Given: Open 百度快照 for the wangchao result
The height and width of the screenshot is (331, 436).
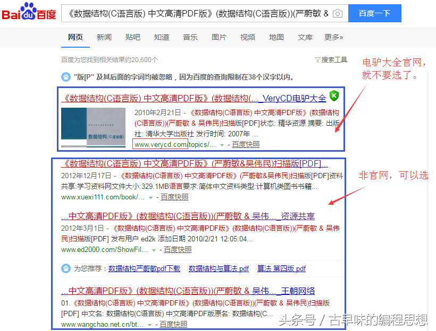Looking at the screenshot, I should point(173,324).
